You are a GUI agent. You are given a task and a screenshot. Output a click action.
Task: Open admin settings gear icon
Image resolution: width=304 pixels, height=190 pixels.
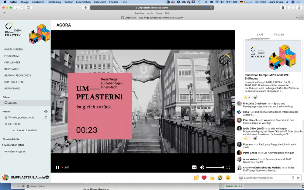(47, 177)
